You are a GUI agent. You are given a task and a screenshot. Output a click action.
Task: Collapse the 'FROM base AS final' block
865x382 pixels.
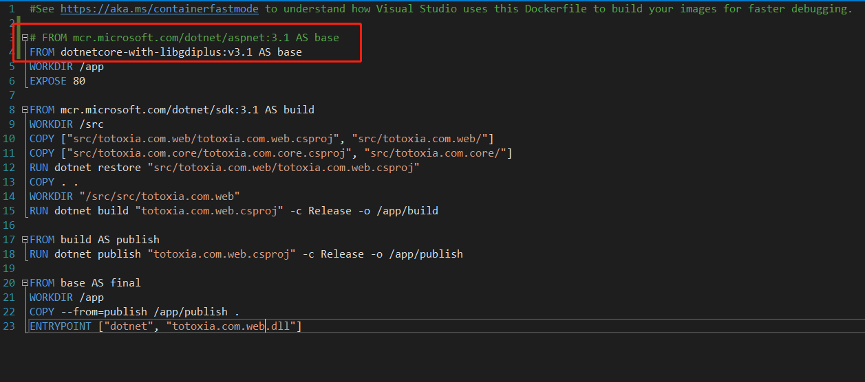25,283
